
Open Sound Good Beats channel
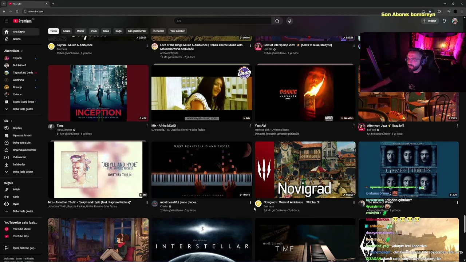click(21, 102)
